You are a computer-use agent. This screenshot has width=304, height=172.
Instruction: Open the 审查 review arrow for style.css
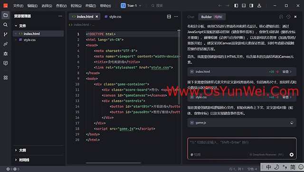tap(287, 97)
